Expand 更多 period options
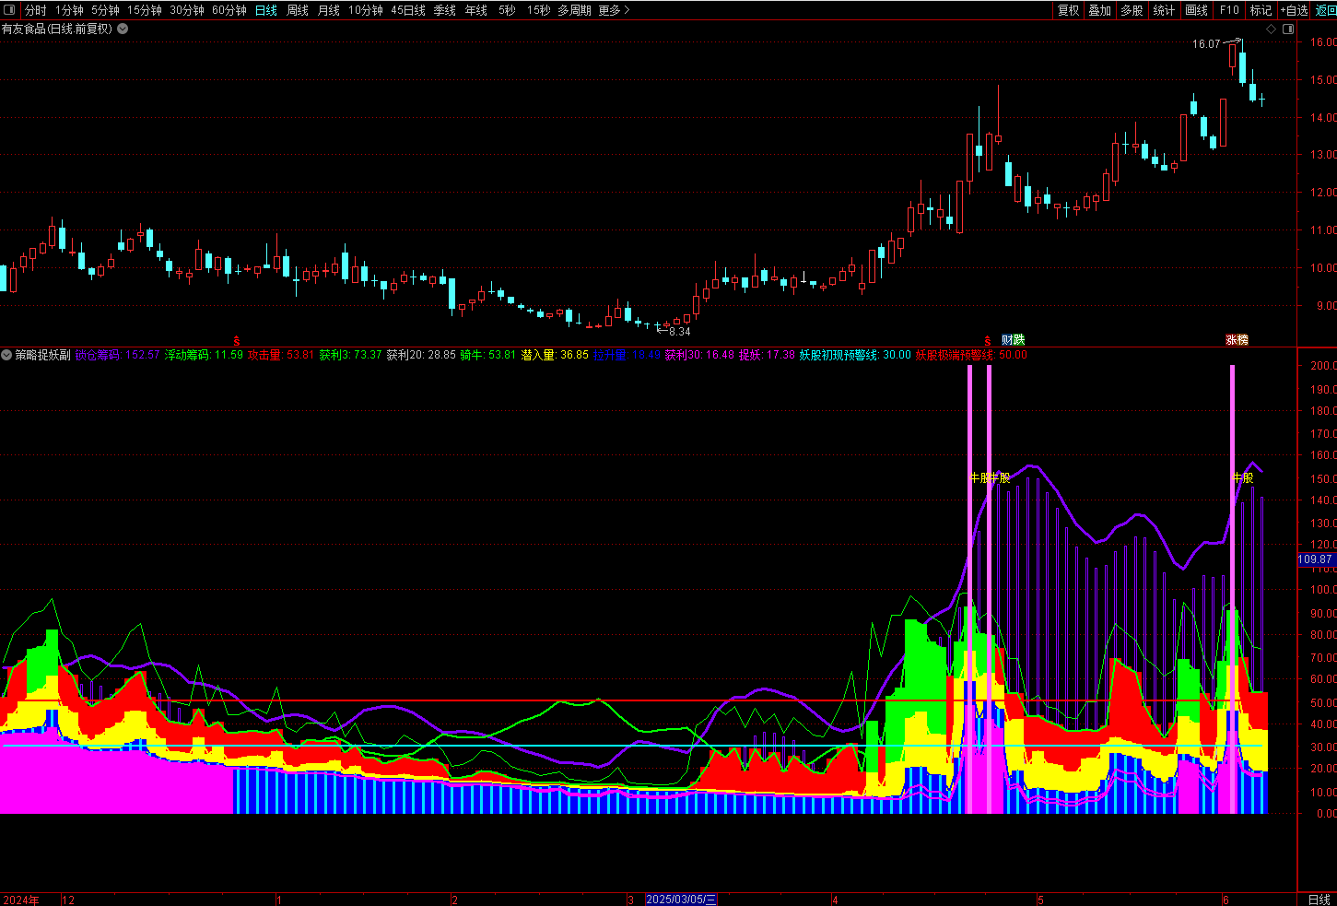Viewport: 1337px width, 906px height. point(615,10)
